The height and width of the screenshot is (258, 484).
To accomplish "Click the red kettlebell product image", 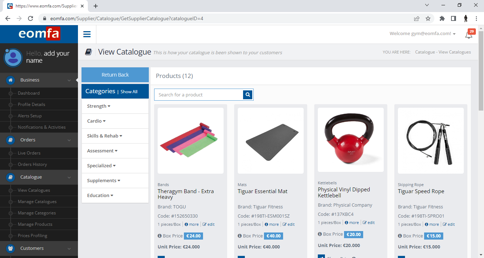I will pyautogui.click(x=351, y=140).
